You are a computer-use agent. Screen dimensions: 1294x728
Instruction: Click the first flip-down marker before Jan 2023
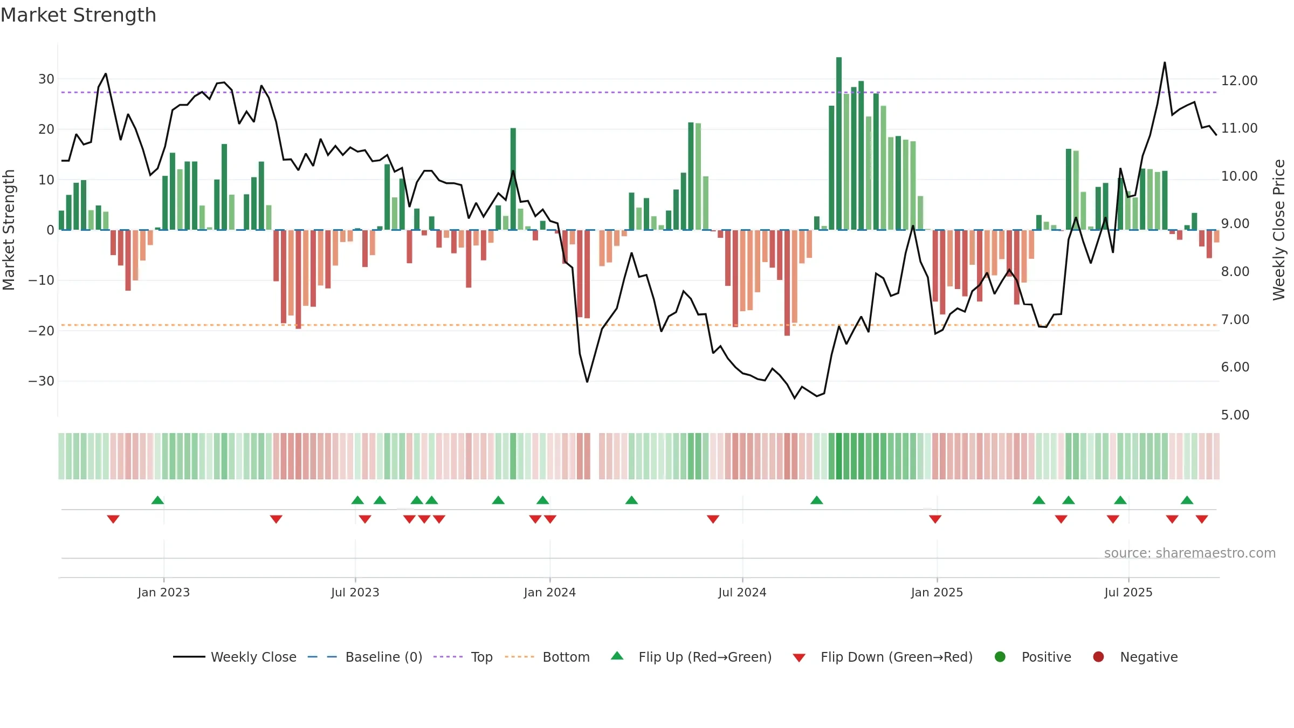[113, 519]
